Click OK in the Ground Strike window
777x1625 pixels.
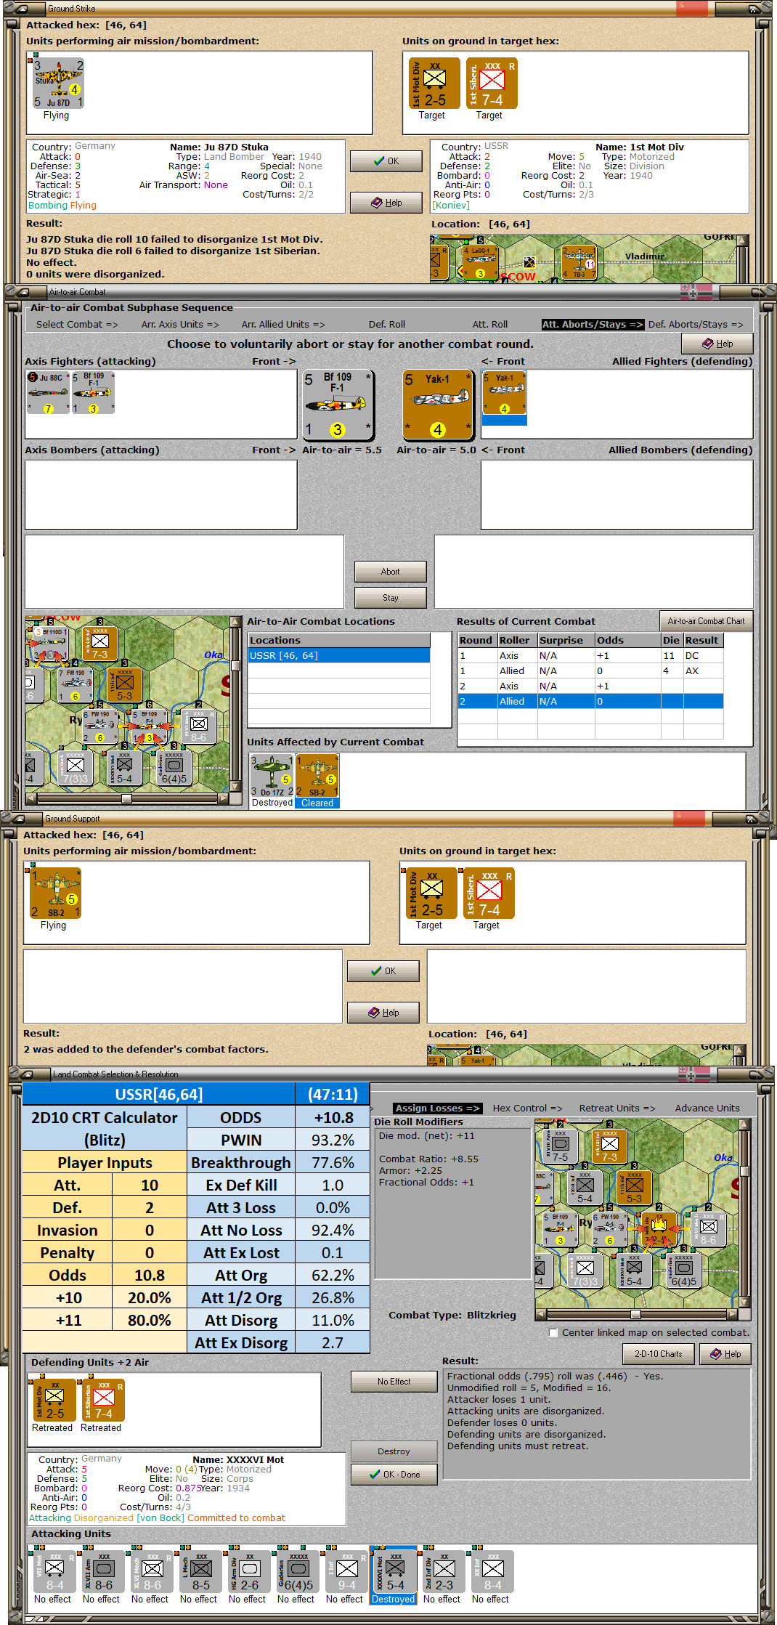[x=386, y=161]
